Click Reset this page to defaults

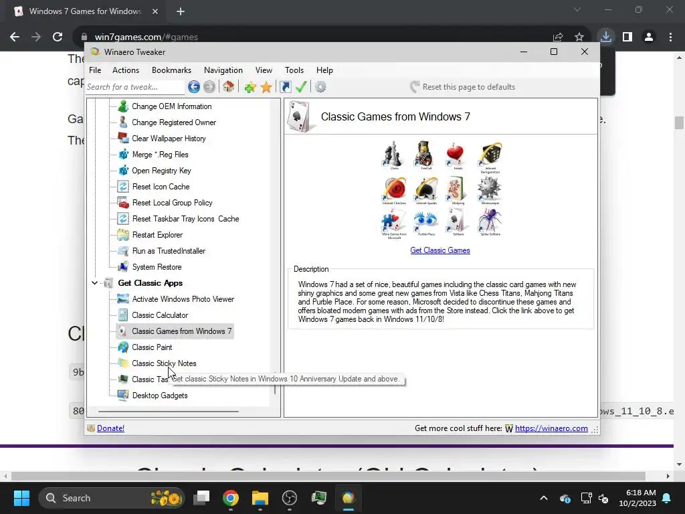point(463,87)
